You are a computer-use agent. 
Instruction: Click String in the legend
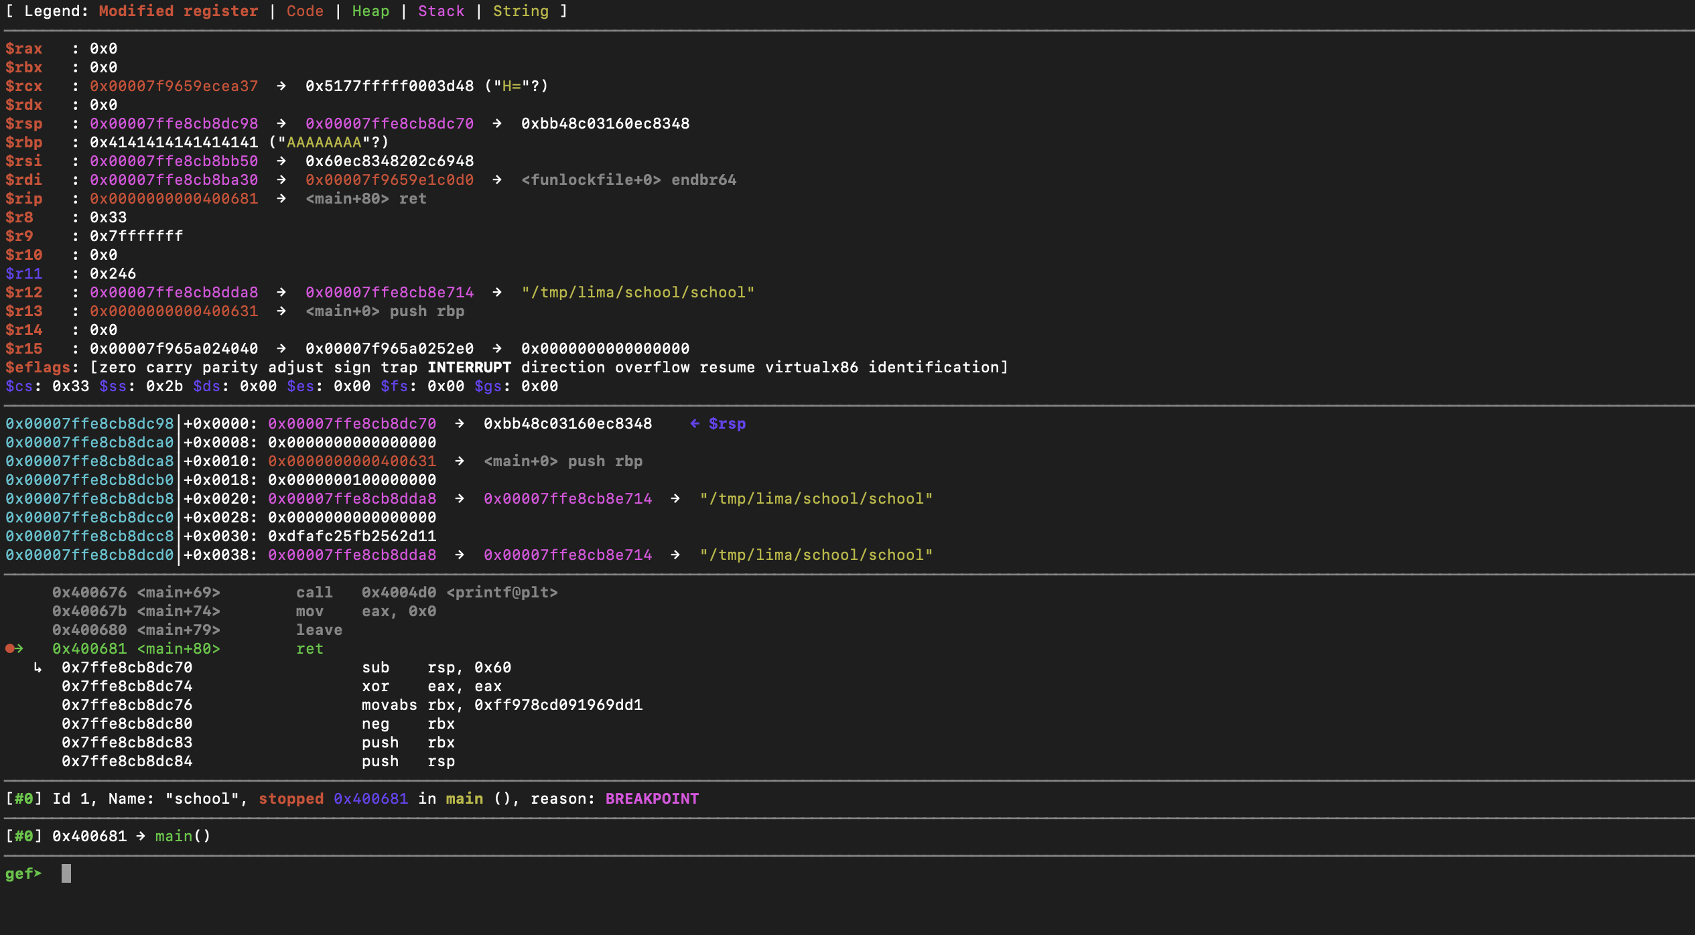[521, 11]
